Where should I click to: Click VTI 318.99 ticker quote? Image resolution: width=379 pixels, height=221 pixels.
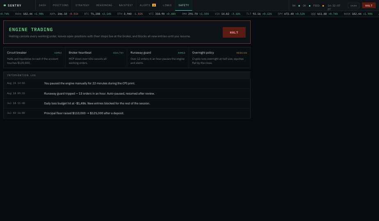point(162,14)
